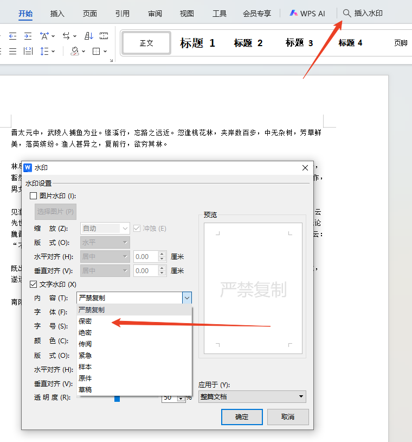
Task: Open the 页面 ribbon tab
Action: click(90, 14)
